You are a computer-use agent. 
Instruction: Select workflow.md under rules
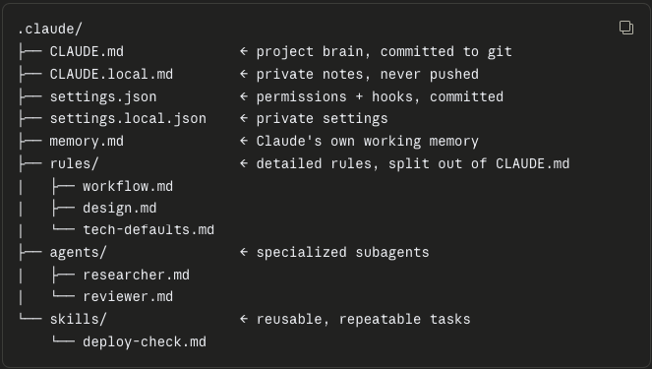pos(128,186)
